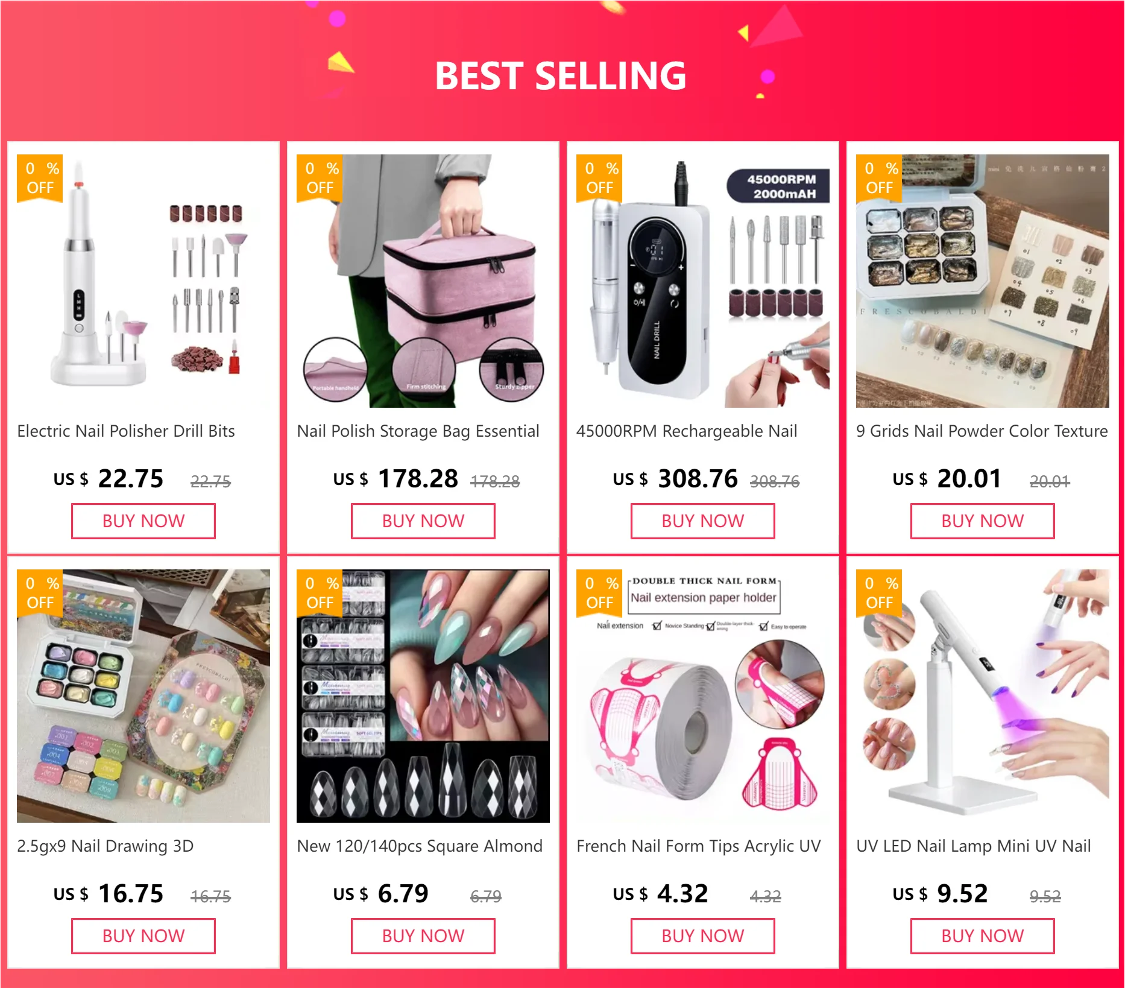Viewport: 1125px width, 988px height.
Task: Click the Electric Nail Polisher product image
Action: 143,281
